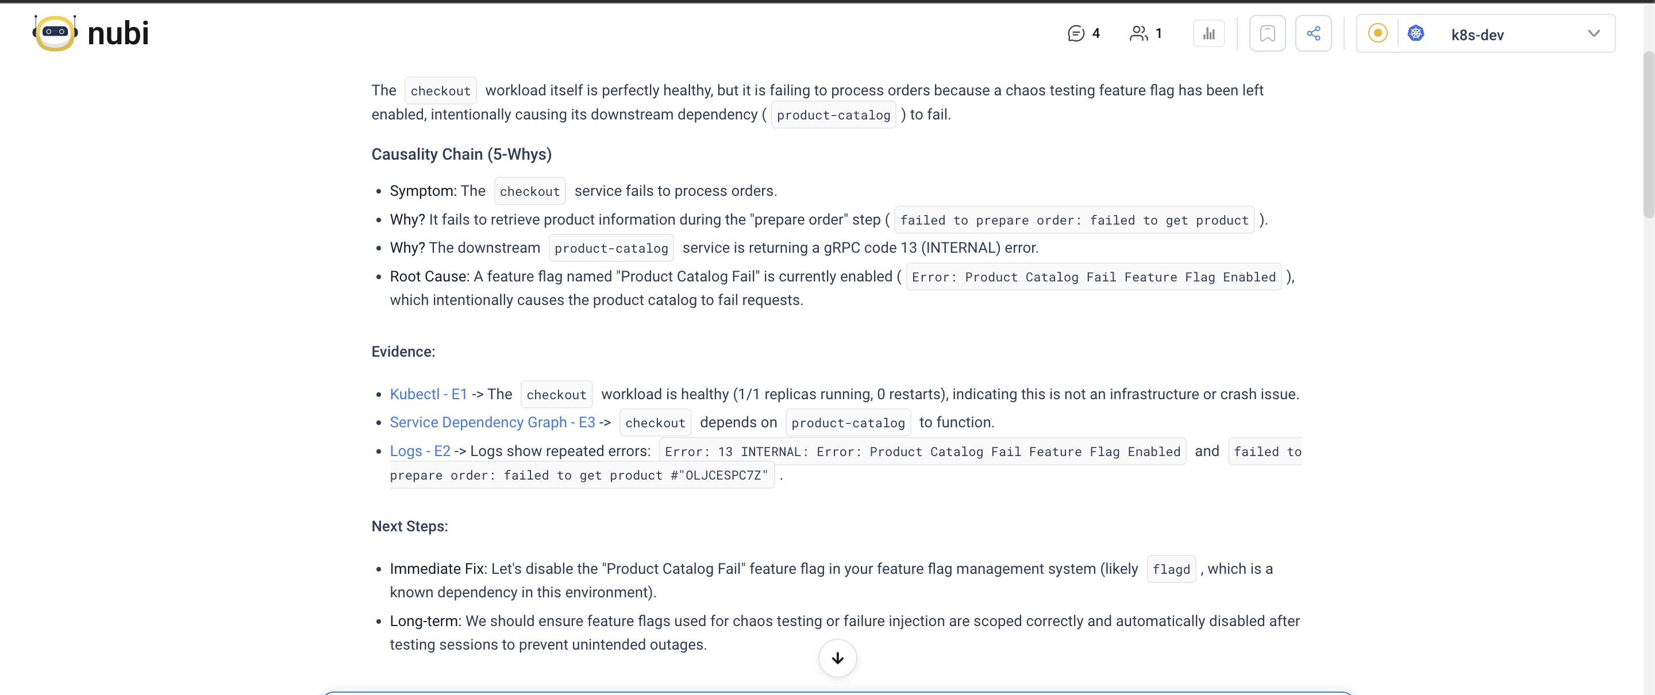Click the nubi robot logo

(x=55, y=33)
